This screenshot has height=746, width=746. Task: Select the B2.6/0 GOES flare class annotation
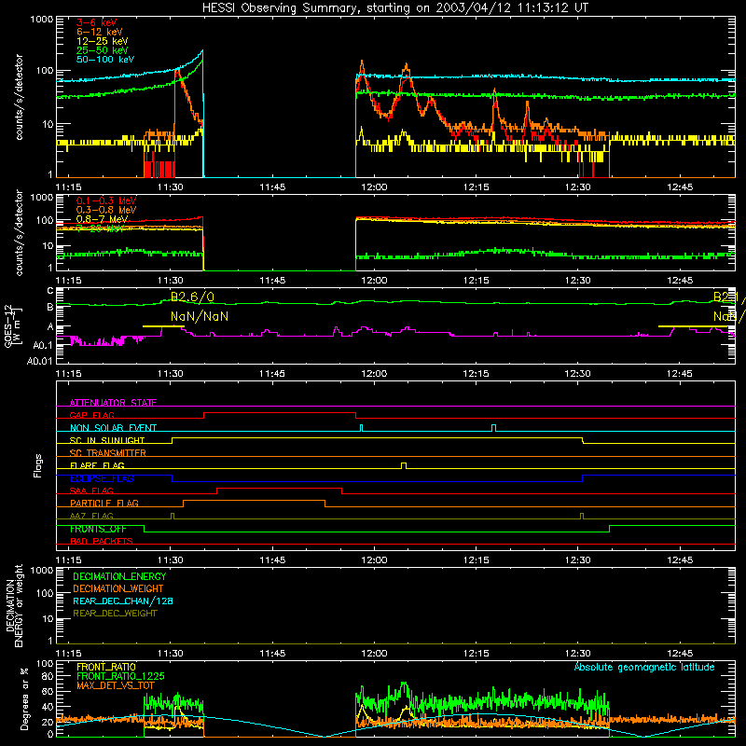coord(192,297)
